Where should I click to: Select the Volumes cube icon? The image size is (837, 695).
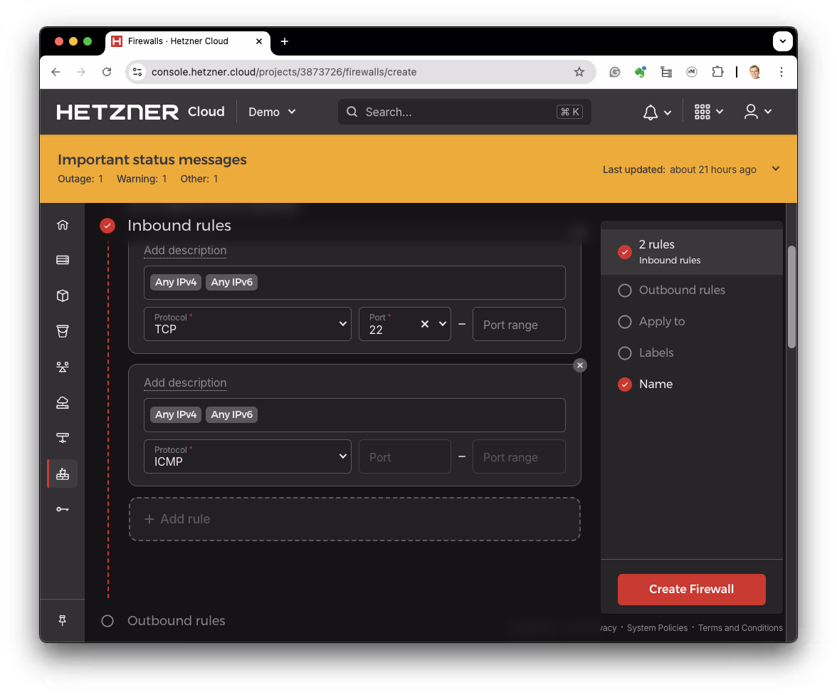pos(63,296)
